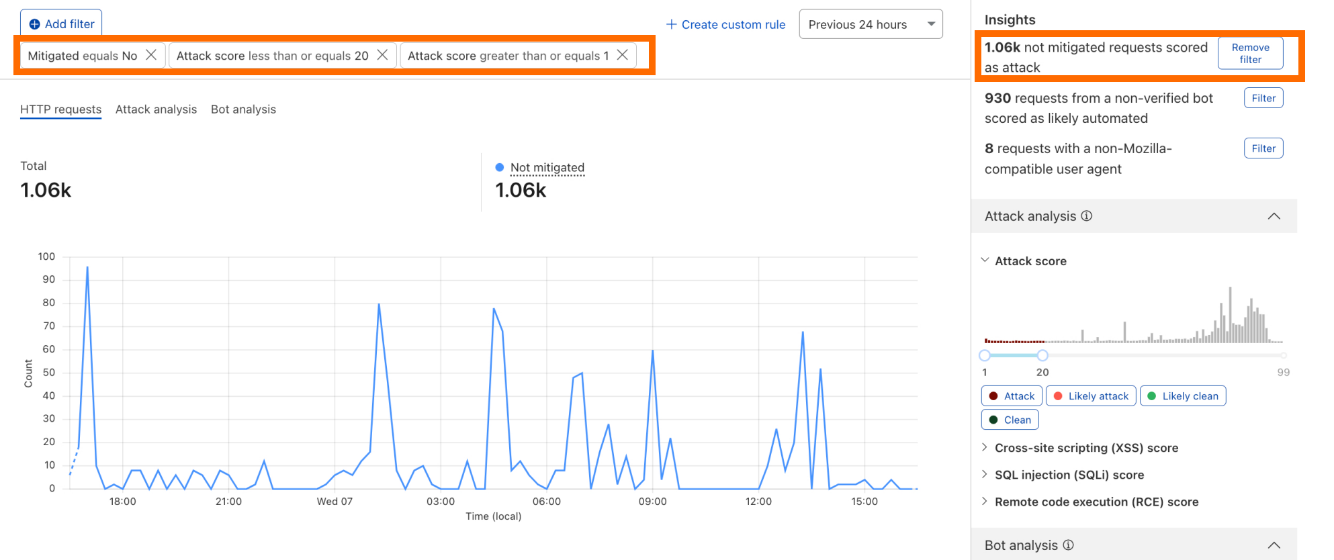Remove Attack score greater than or equals 1 filter
This screenshot has width=1334, height=560.
[623, 55]
